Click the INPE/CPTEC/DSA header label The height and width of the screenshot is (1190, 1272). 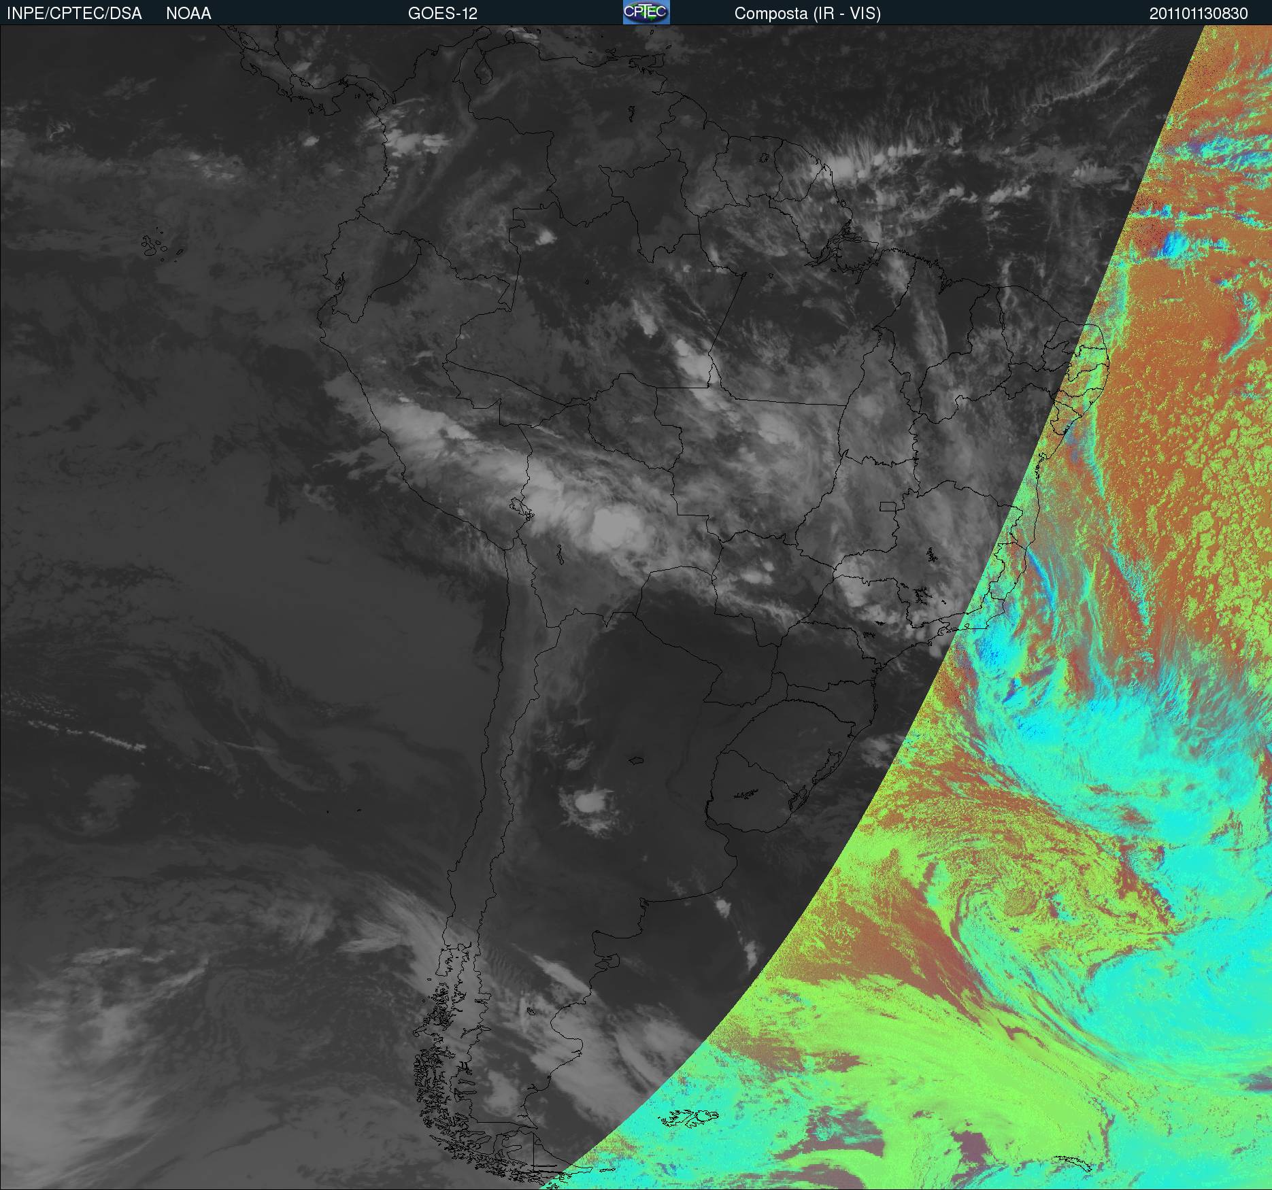[x=74, y=14]
